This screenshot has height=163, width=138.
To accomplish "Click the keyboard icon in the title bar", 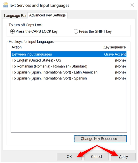I will [x=5, y=5].
